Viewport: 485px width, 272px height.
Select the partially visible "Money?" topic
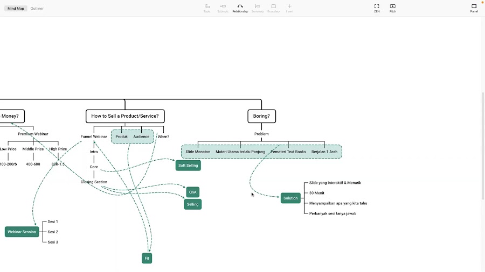(x=12, y=116)
